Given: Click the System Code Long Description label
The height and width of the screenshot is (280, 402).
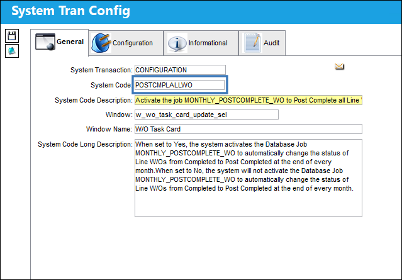Looking at the screenshot, I should [x=85, y=144].
